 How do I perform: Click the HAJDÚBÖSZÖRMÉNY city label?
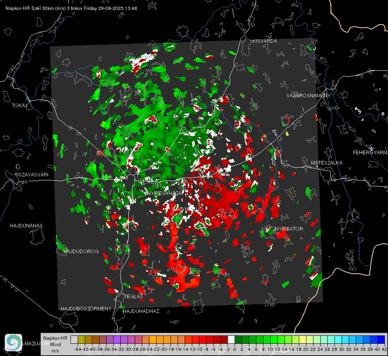click(x=86, y=309)
